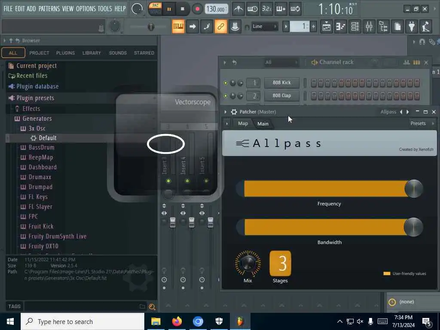Open the Piano roll view icon
Image resolution: width=440 pixels, height=330 pixels.
pos(341,27)
